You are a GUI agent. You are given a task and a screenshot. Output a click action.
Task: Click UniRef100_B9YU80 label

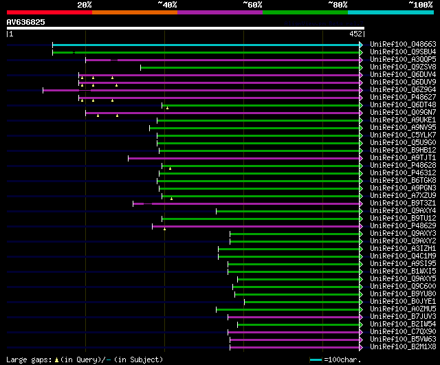pos(403,294)
